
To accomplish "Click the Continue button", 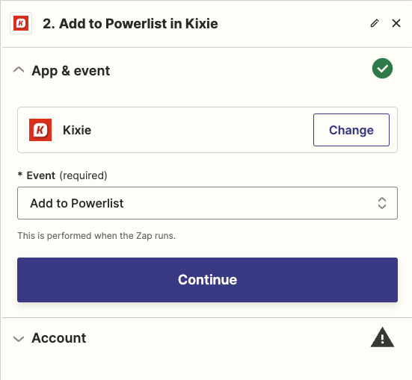I will [207, 280].
